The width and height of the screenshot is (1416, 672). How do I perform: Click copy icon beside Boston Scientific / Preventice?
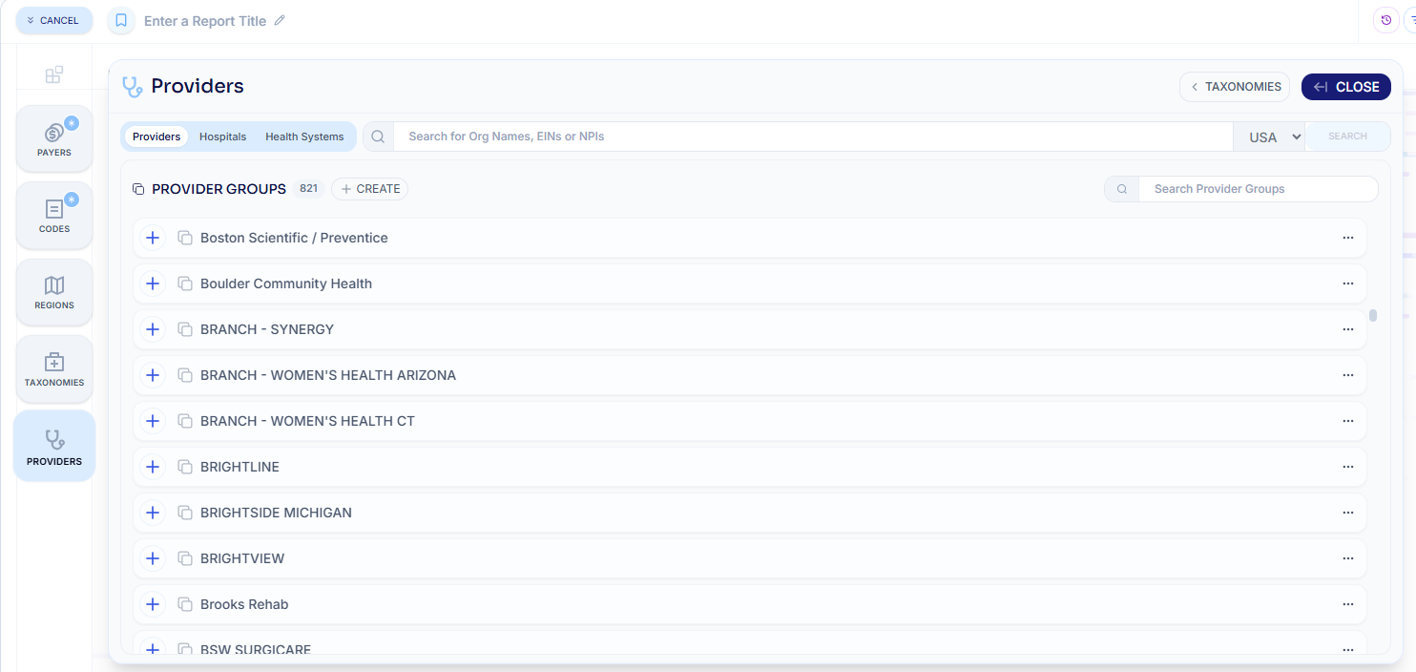pyautogui.click(x=185, y=238)
